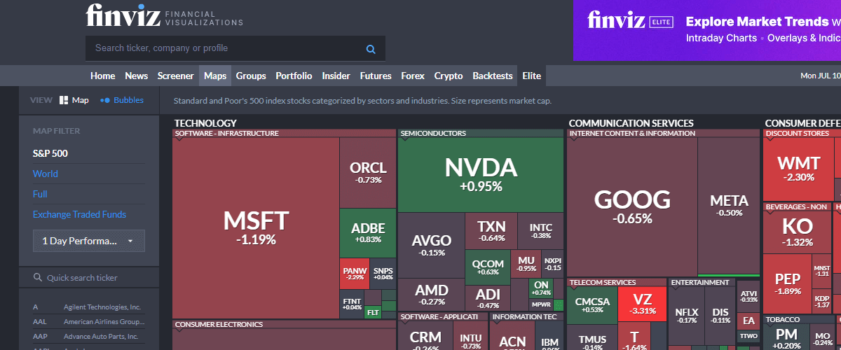Click the GOOG tile
841x350 pixels.
pyautogui.click(x=632, y=206)
